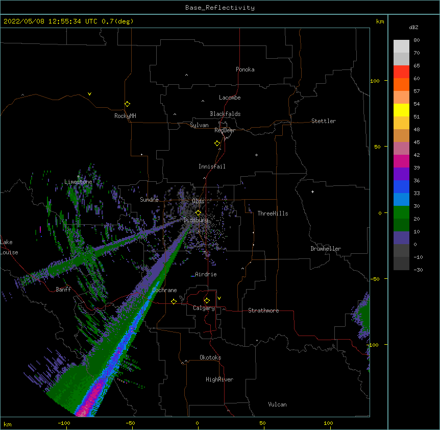
Task: Click the yellow marker above Calgary label
Action: (207, 301)
